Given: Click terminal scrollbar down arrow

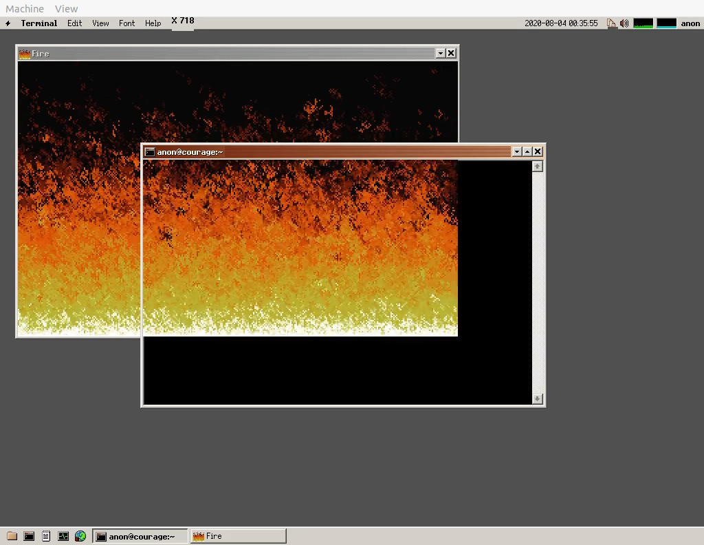Looking at the screenshot, I should [x=538, y=398].
